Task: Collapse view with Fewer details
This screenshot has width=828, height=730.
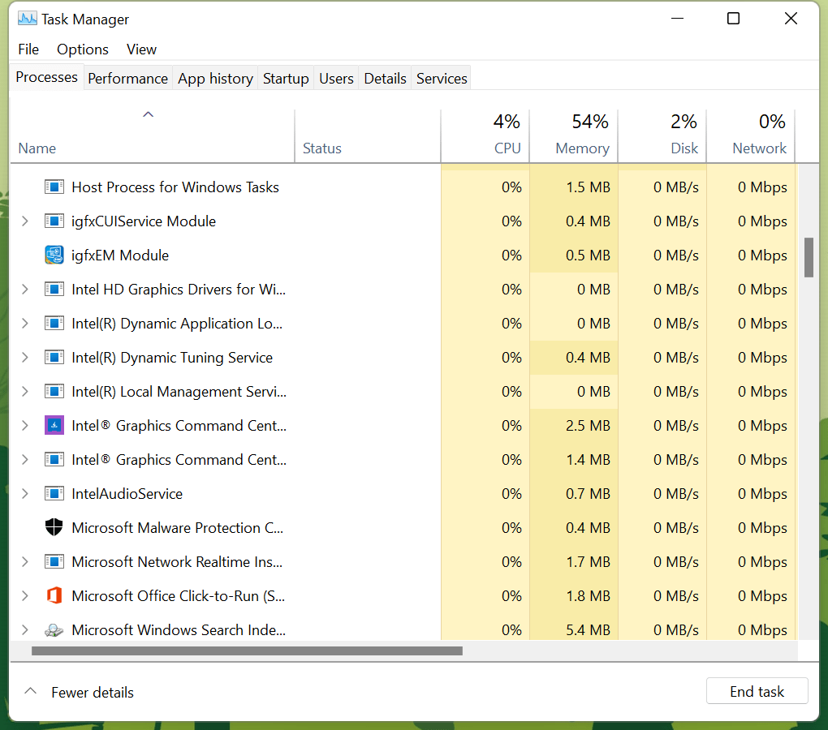Action: 80,692
